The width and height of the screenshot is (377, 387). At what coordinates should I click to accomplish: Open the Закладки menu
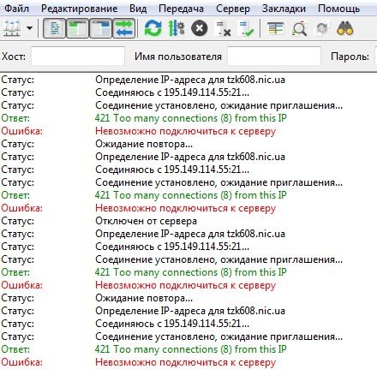pyautogui.click(x=284, y=9)
